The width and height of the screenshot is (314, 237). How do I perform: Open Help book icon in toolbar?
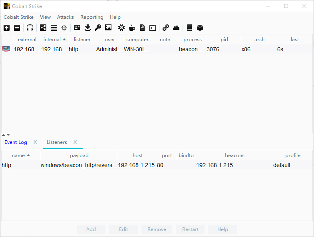189,28
